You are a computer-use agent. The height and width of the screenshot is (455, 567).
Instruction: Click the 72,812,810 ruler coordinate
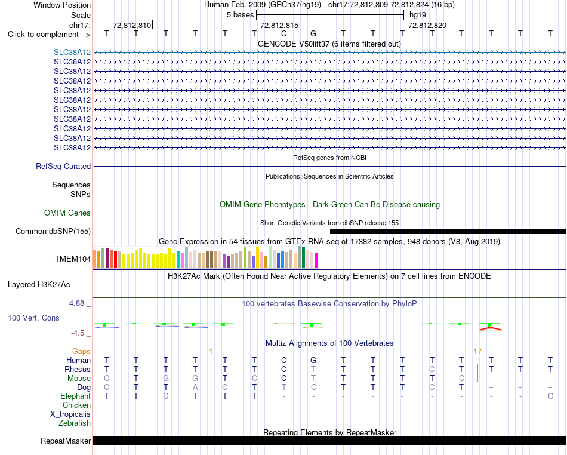(x=132, y=25)
